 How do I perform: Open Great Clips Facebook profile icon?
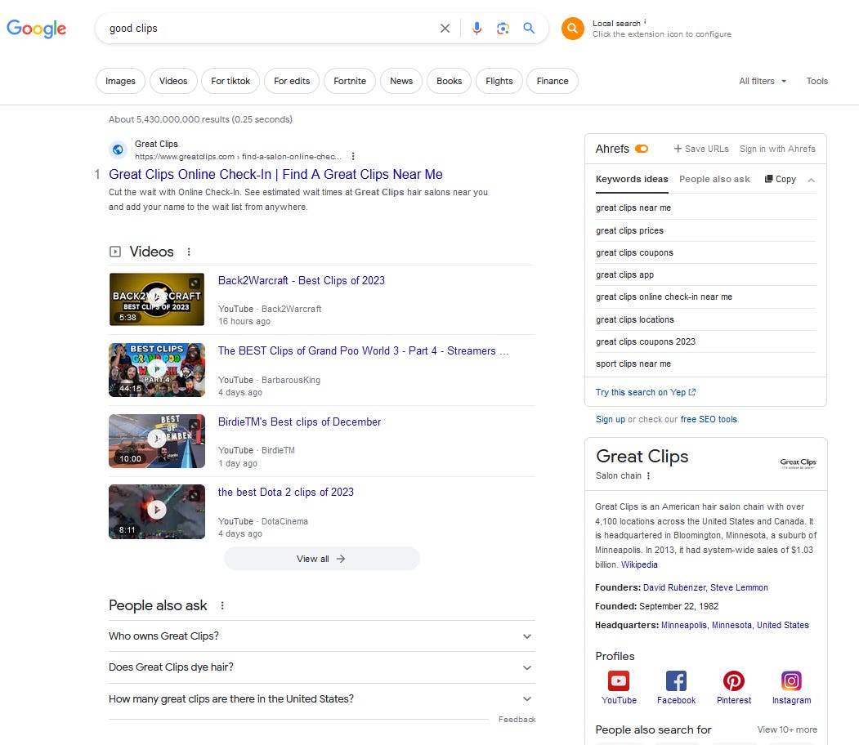coord(676,681)
